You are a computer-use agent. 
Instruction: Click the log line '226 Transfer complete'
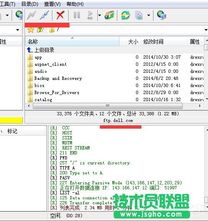pyautogui.click(x=82, y=203)
